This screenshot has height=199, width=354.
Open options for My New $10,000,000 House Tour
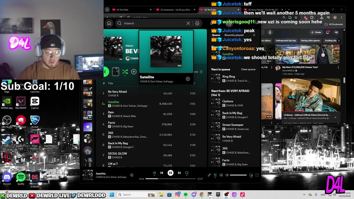point(338,67)
